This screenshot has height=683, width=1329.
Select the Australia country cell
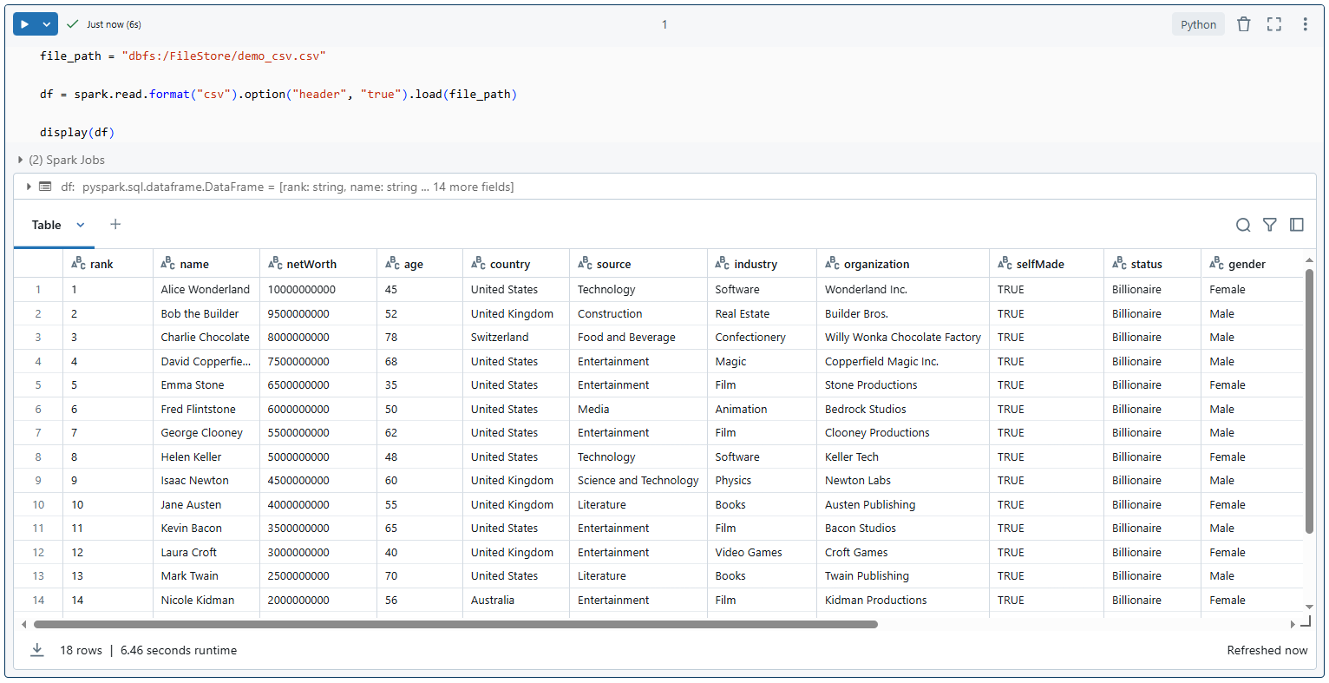[516, 600]
